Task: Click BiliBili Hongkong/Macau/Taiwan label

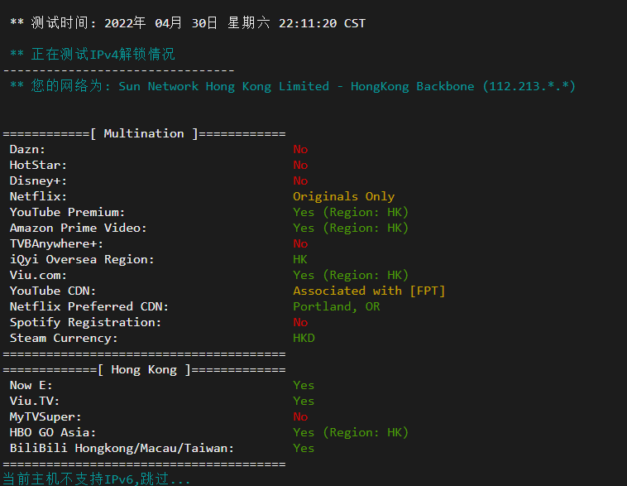Action: click(x=122, y=448)
